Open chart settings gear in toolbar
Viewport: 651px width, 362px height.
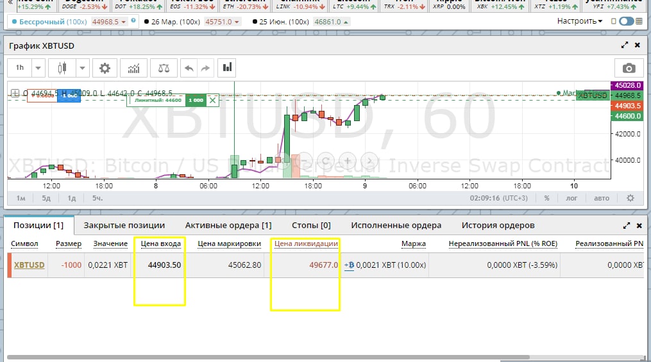pos(105,68)
